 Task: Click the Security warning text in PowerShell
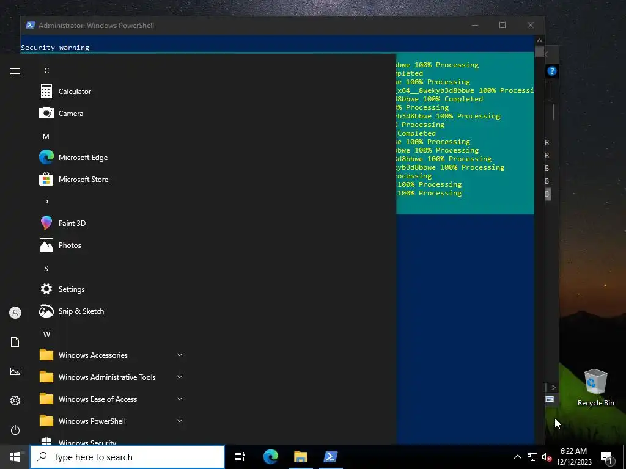point(55,48)
